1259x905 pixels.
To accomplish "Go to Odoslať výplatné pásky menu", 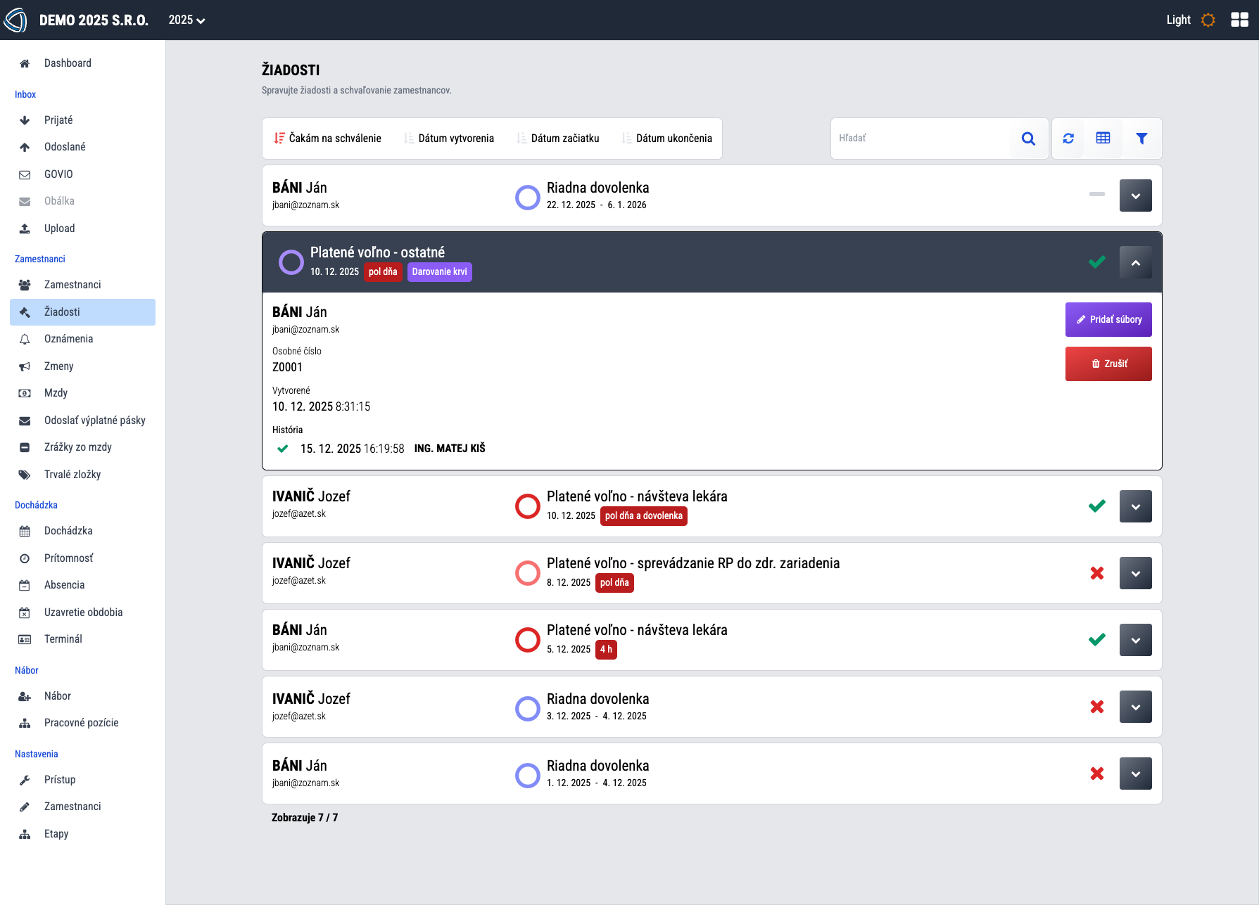I will point(94,421).
